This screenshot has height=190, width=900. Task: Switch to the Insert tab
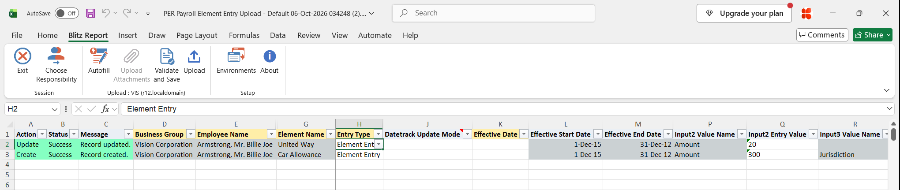127,35
